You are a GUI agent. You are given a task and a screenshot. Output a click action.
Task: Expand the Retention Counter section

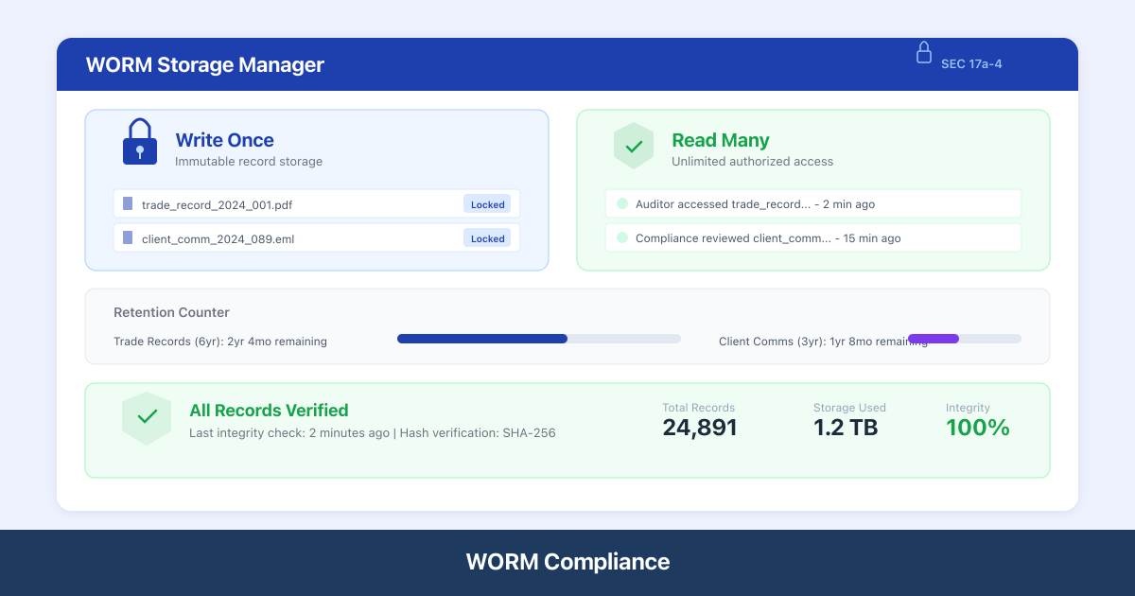[x=171, y=312]
